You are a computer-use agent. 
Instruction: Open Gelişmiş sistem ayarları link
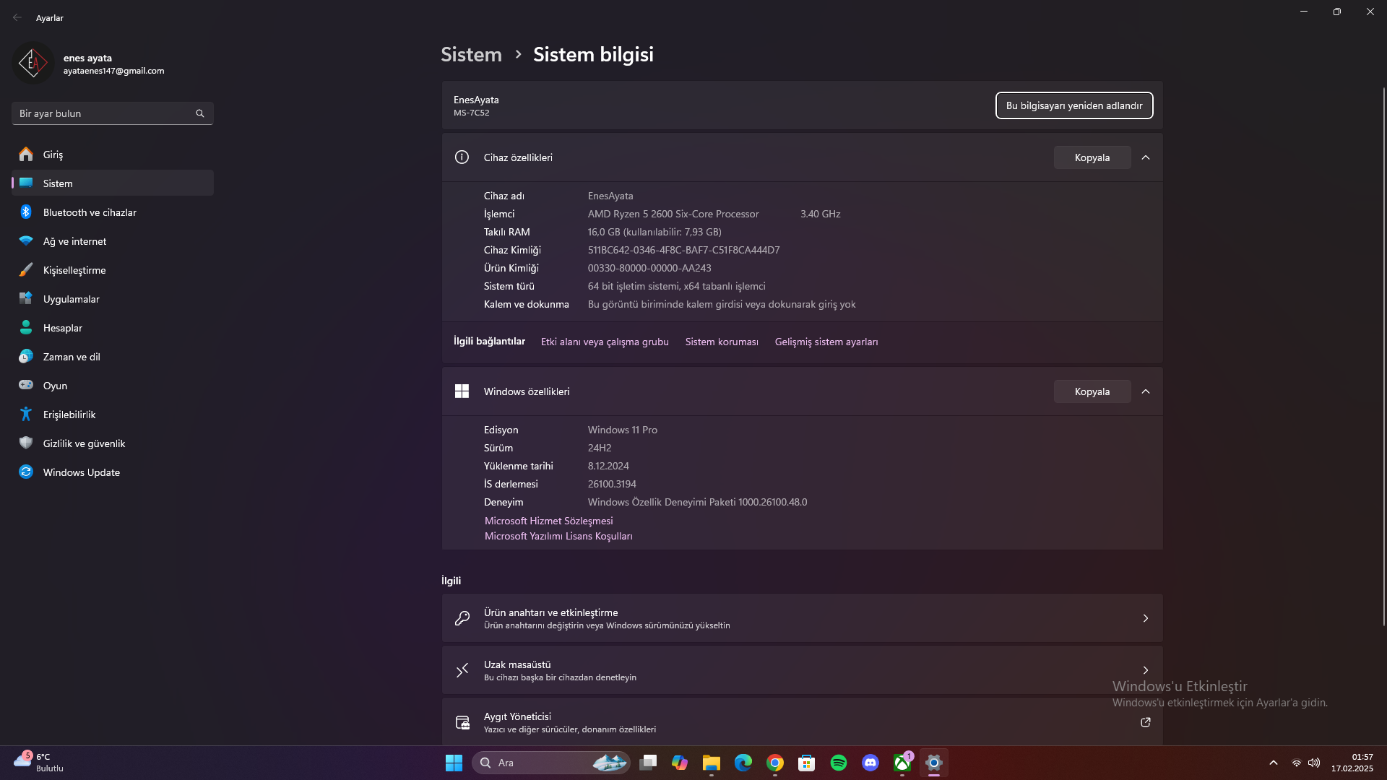[x=826, y=342]
